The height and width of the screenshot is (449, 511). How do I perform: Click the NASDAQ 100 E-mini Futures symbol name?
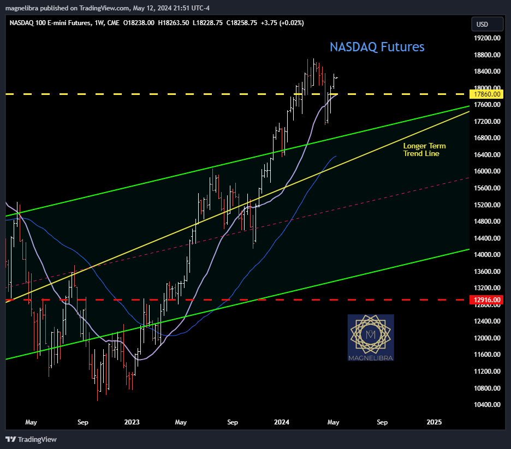pyautogui.click(x=50, y=23)
